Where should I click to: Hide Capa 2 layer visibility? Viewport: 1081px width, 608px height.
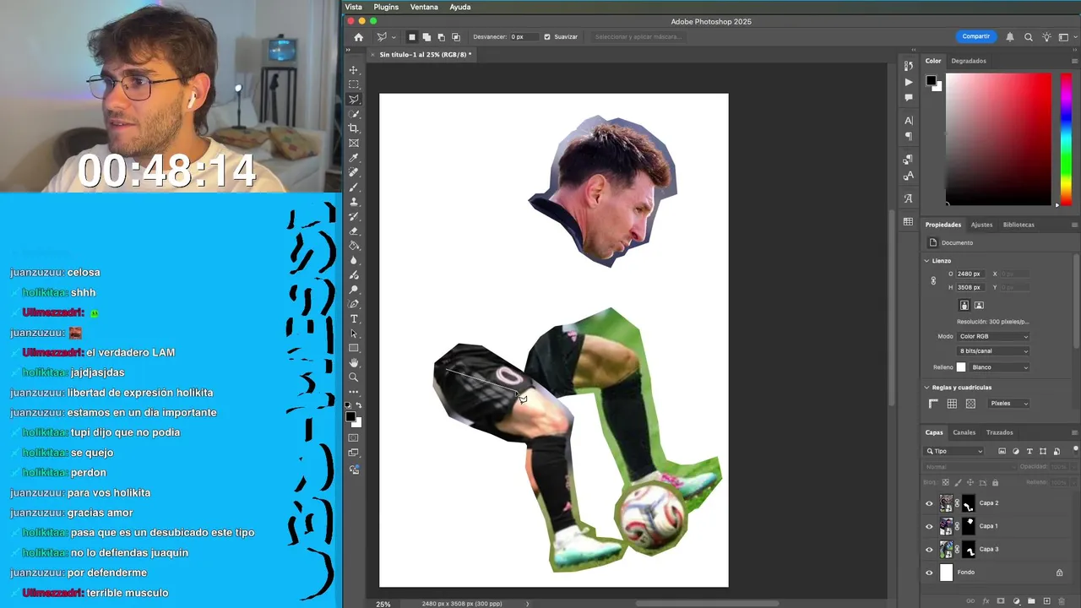click(929, 503)
